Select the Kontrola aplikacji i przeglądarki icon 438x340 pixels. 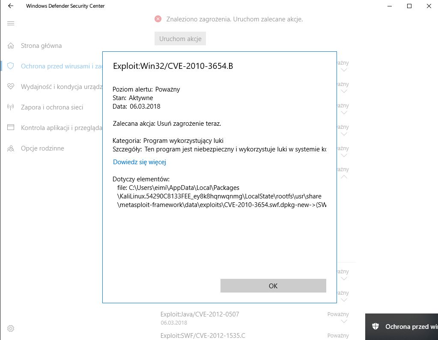click(x=10, y=127)
